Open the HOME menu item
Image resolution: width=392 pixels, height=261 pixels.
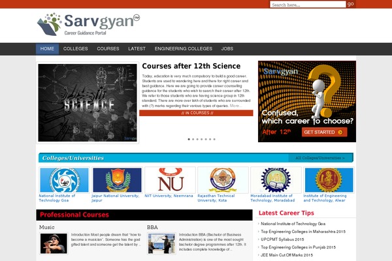[47, 49]
